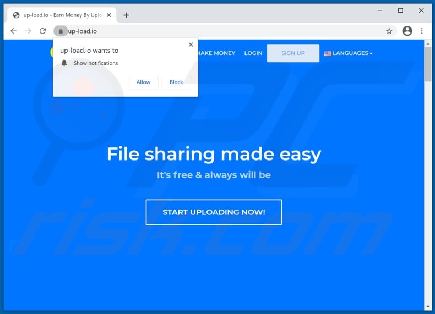Allow notifications from up-load.io
The image size is (435, 314).
tap(143, 82)
